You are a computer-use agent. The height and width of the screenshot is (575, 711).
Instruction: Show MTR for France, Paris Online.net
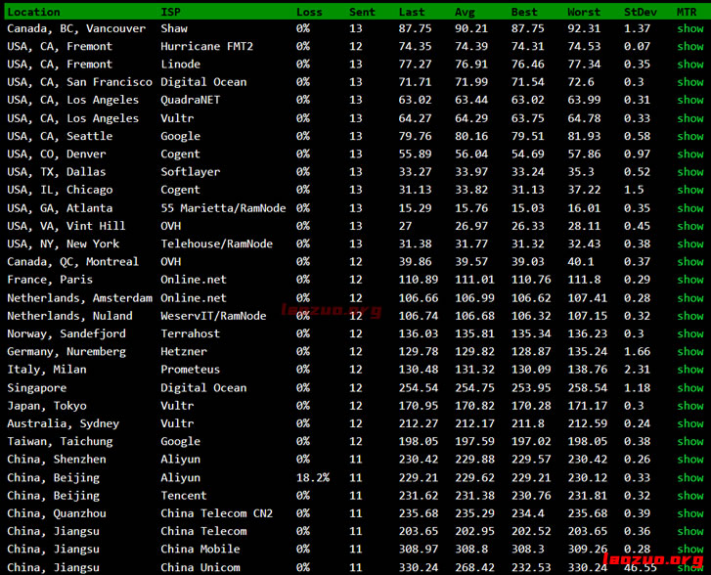(x=689, y=280)
